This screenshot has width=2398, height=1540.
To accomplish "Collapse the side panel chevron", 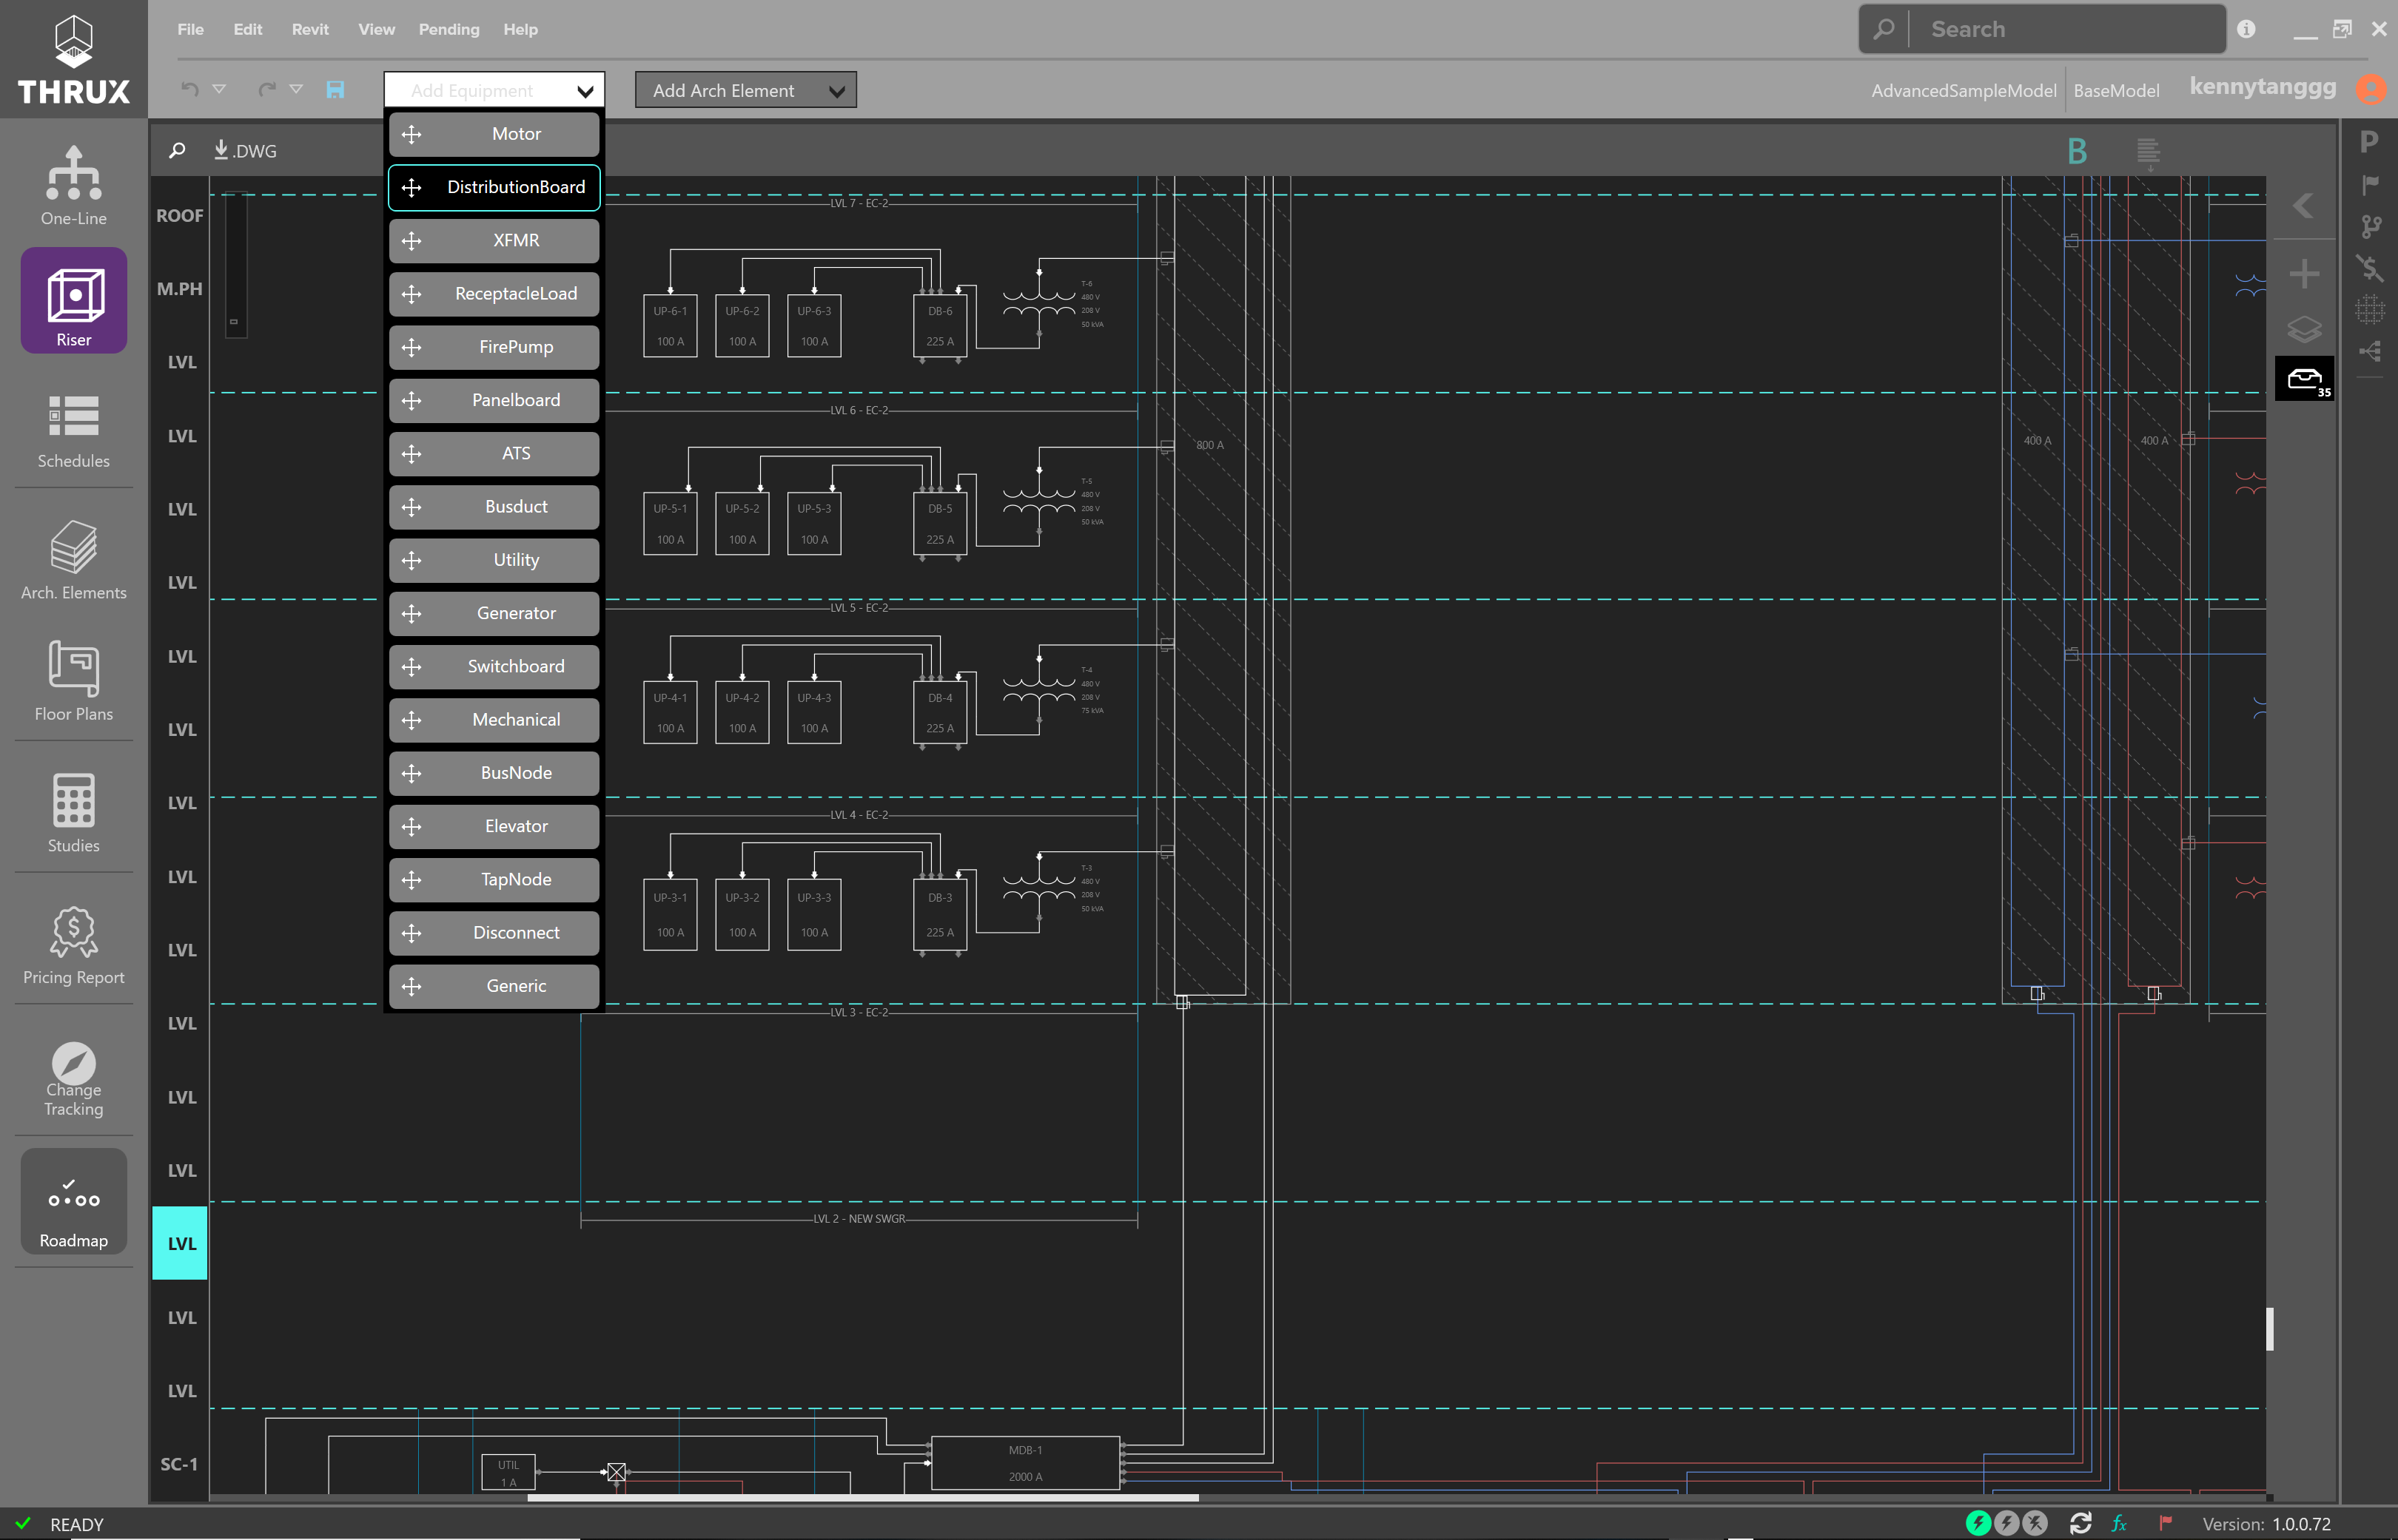I will pyautogui.click(x=2302, y=205).
